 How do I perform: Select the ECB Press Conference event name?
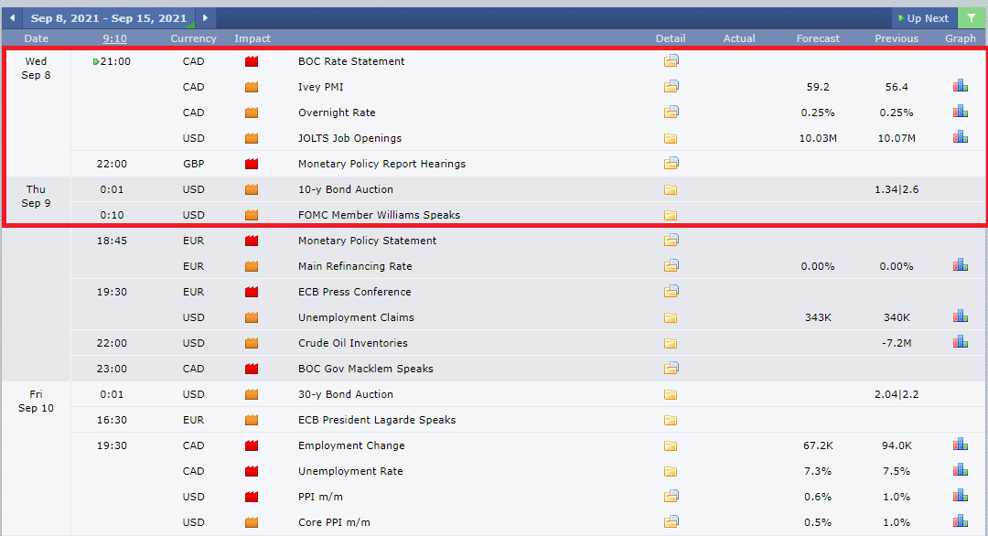click(354, 292)
